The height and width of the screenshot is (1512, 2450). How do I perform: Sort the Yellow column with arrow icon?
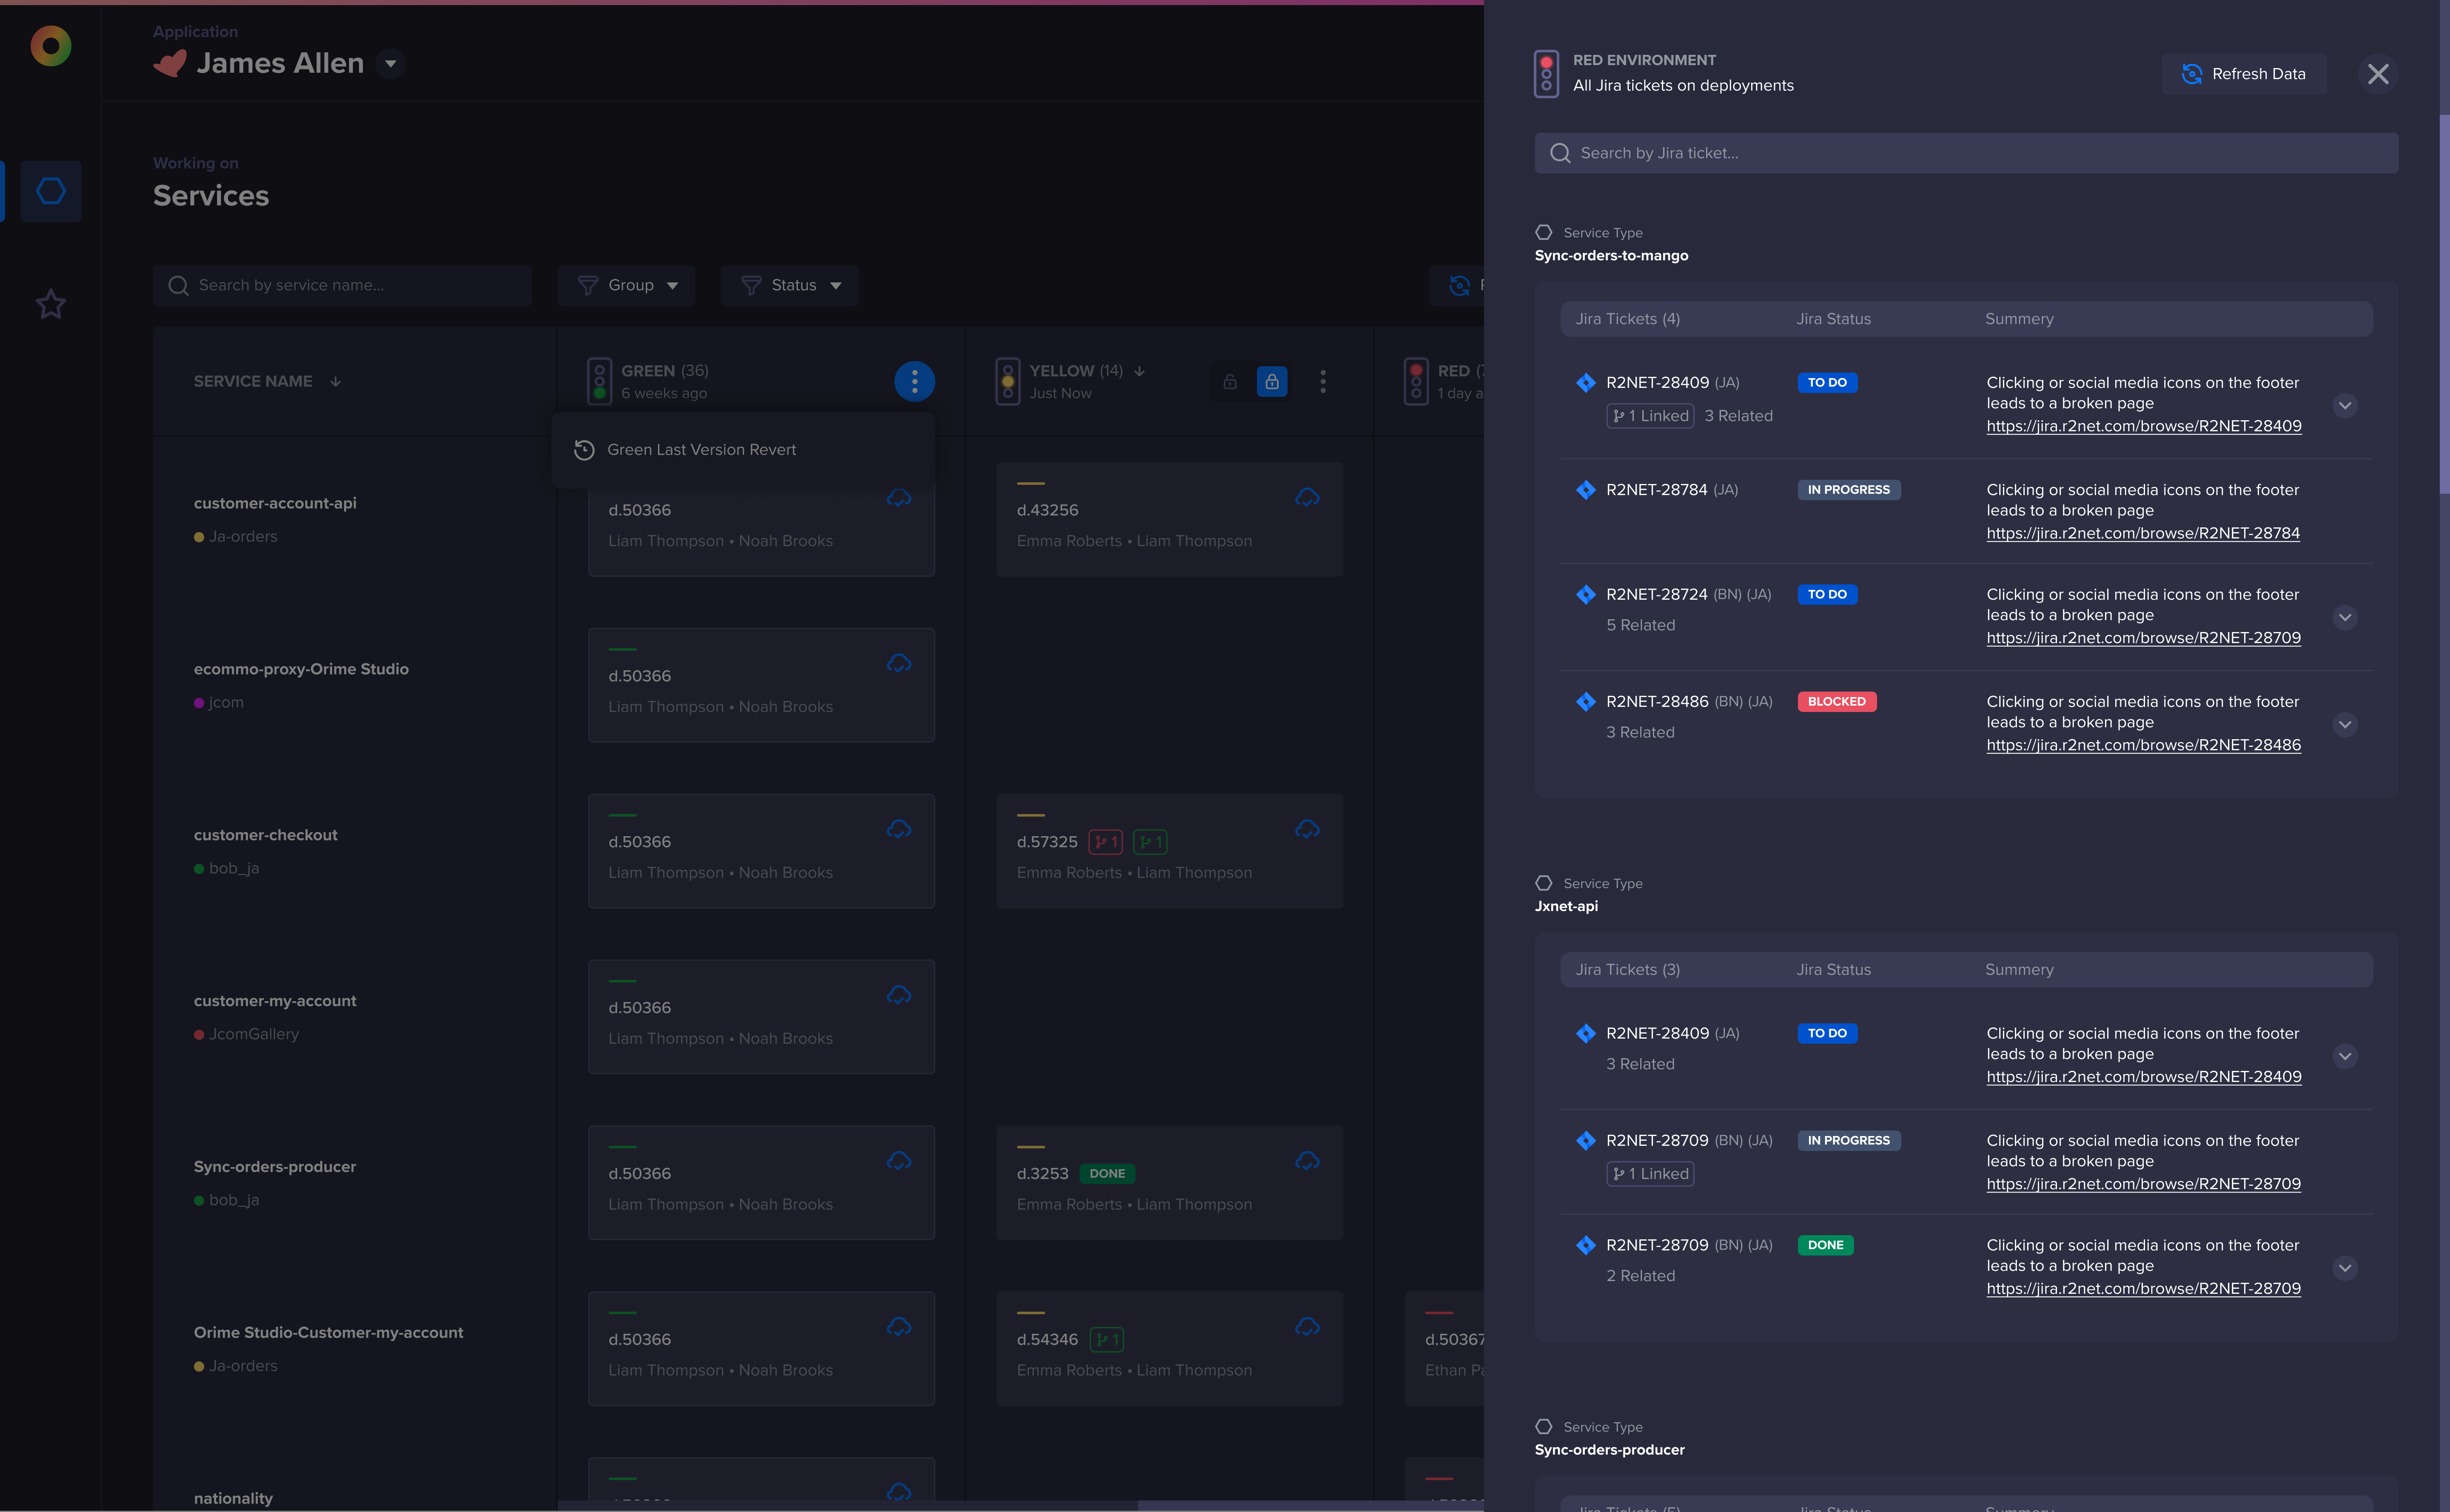[x=1140, y=371]
